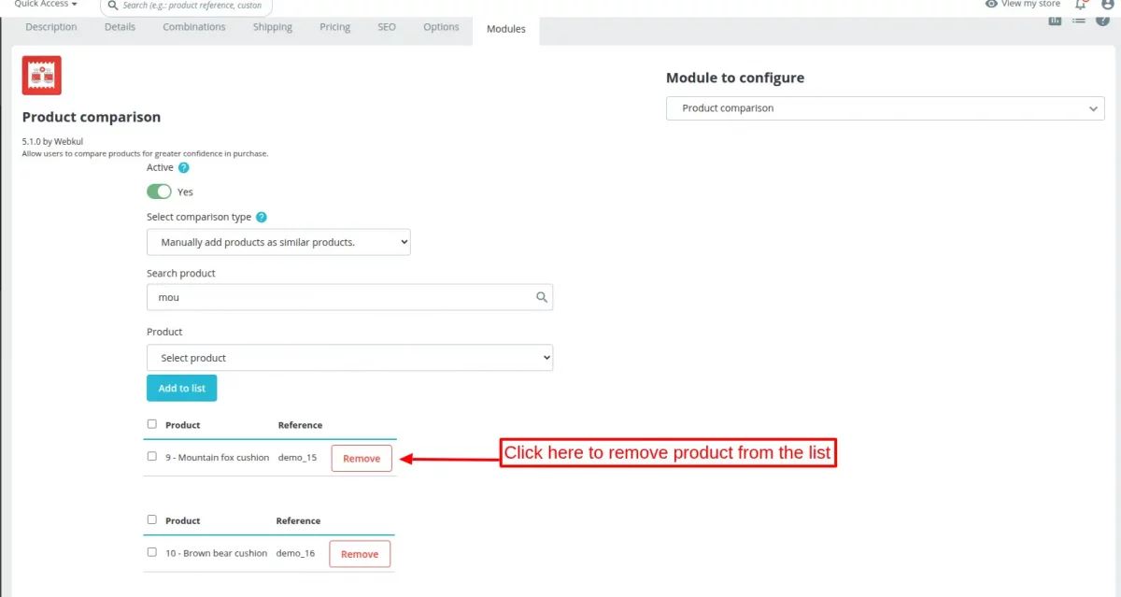This screenshot has height=597, width=1121.
Task: Click the Add to list button
Action: [x=181, y=388]
